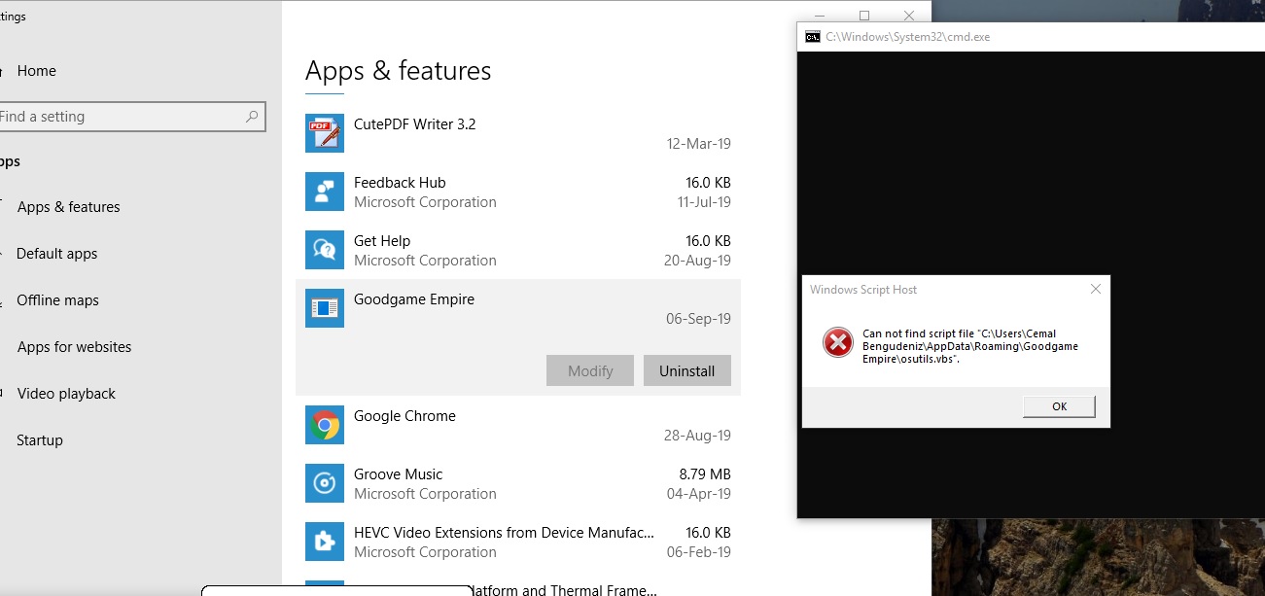This screenshot has width=1265, height=596.
Task: Select the Google Chrome entry
Action: 518,425
